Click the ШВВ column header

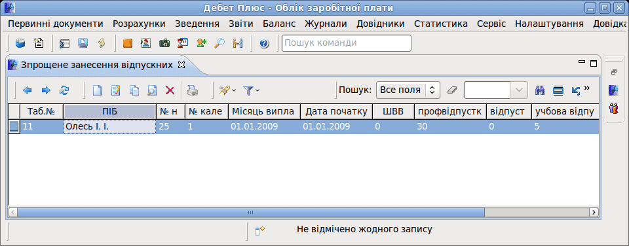[393, 112]
